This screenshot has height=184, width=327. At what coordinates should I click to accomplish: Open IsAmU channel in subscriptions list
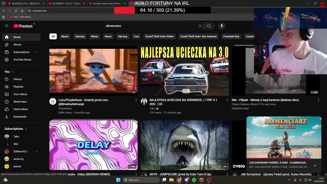[21, 166]
